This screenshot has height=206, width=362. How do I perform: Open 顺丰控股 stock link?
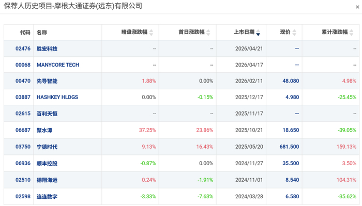pos(47,163)
